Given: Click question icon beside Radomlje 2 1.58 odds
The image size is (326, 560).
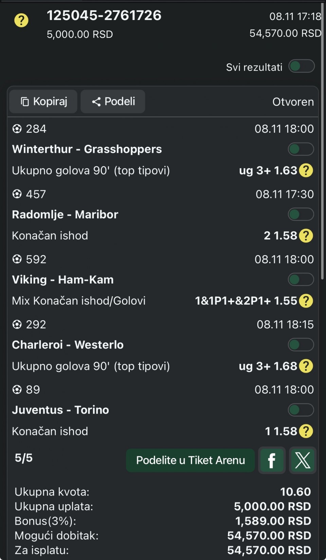Looking at the screenshot, I should click(306, 236).
